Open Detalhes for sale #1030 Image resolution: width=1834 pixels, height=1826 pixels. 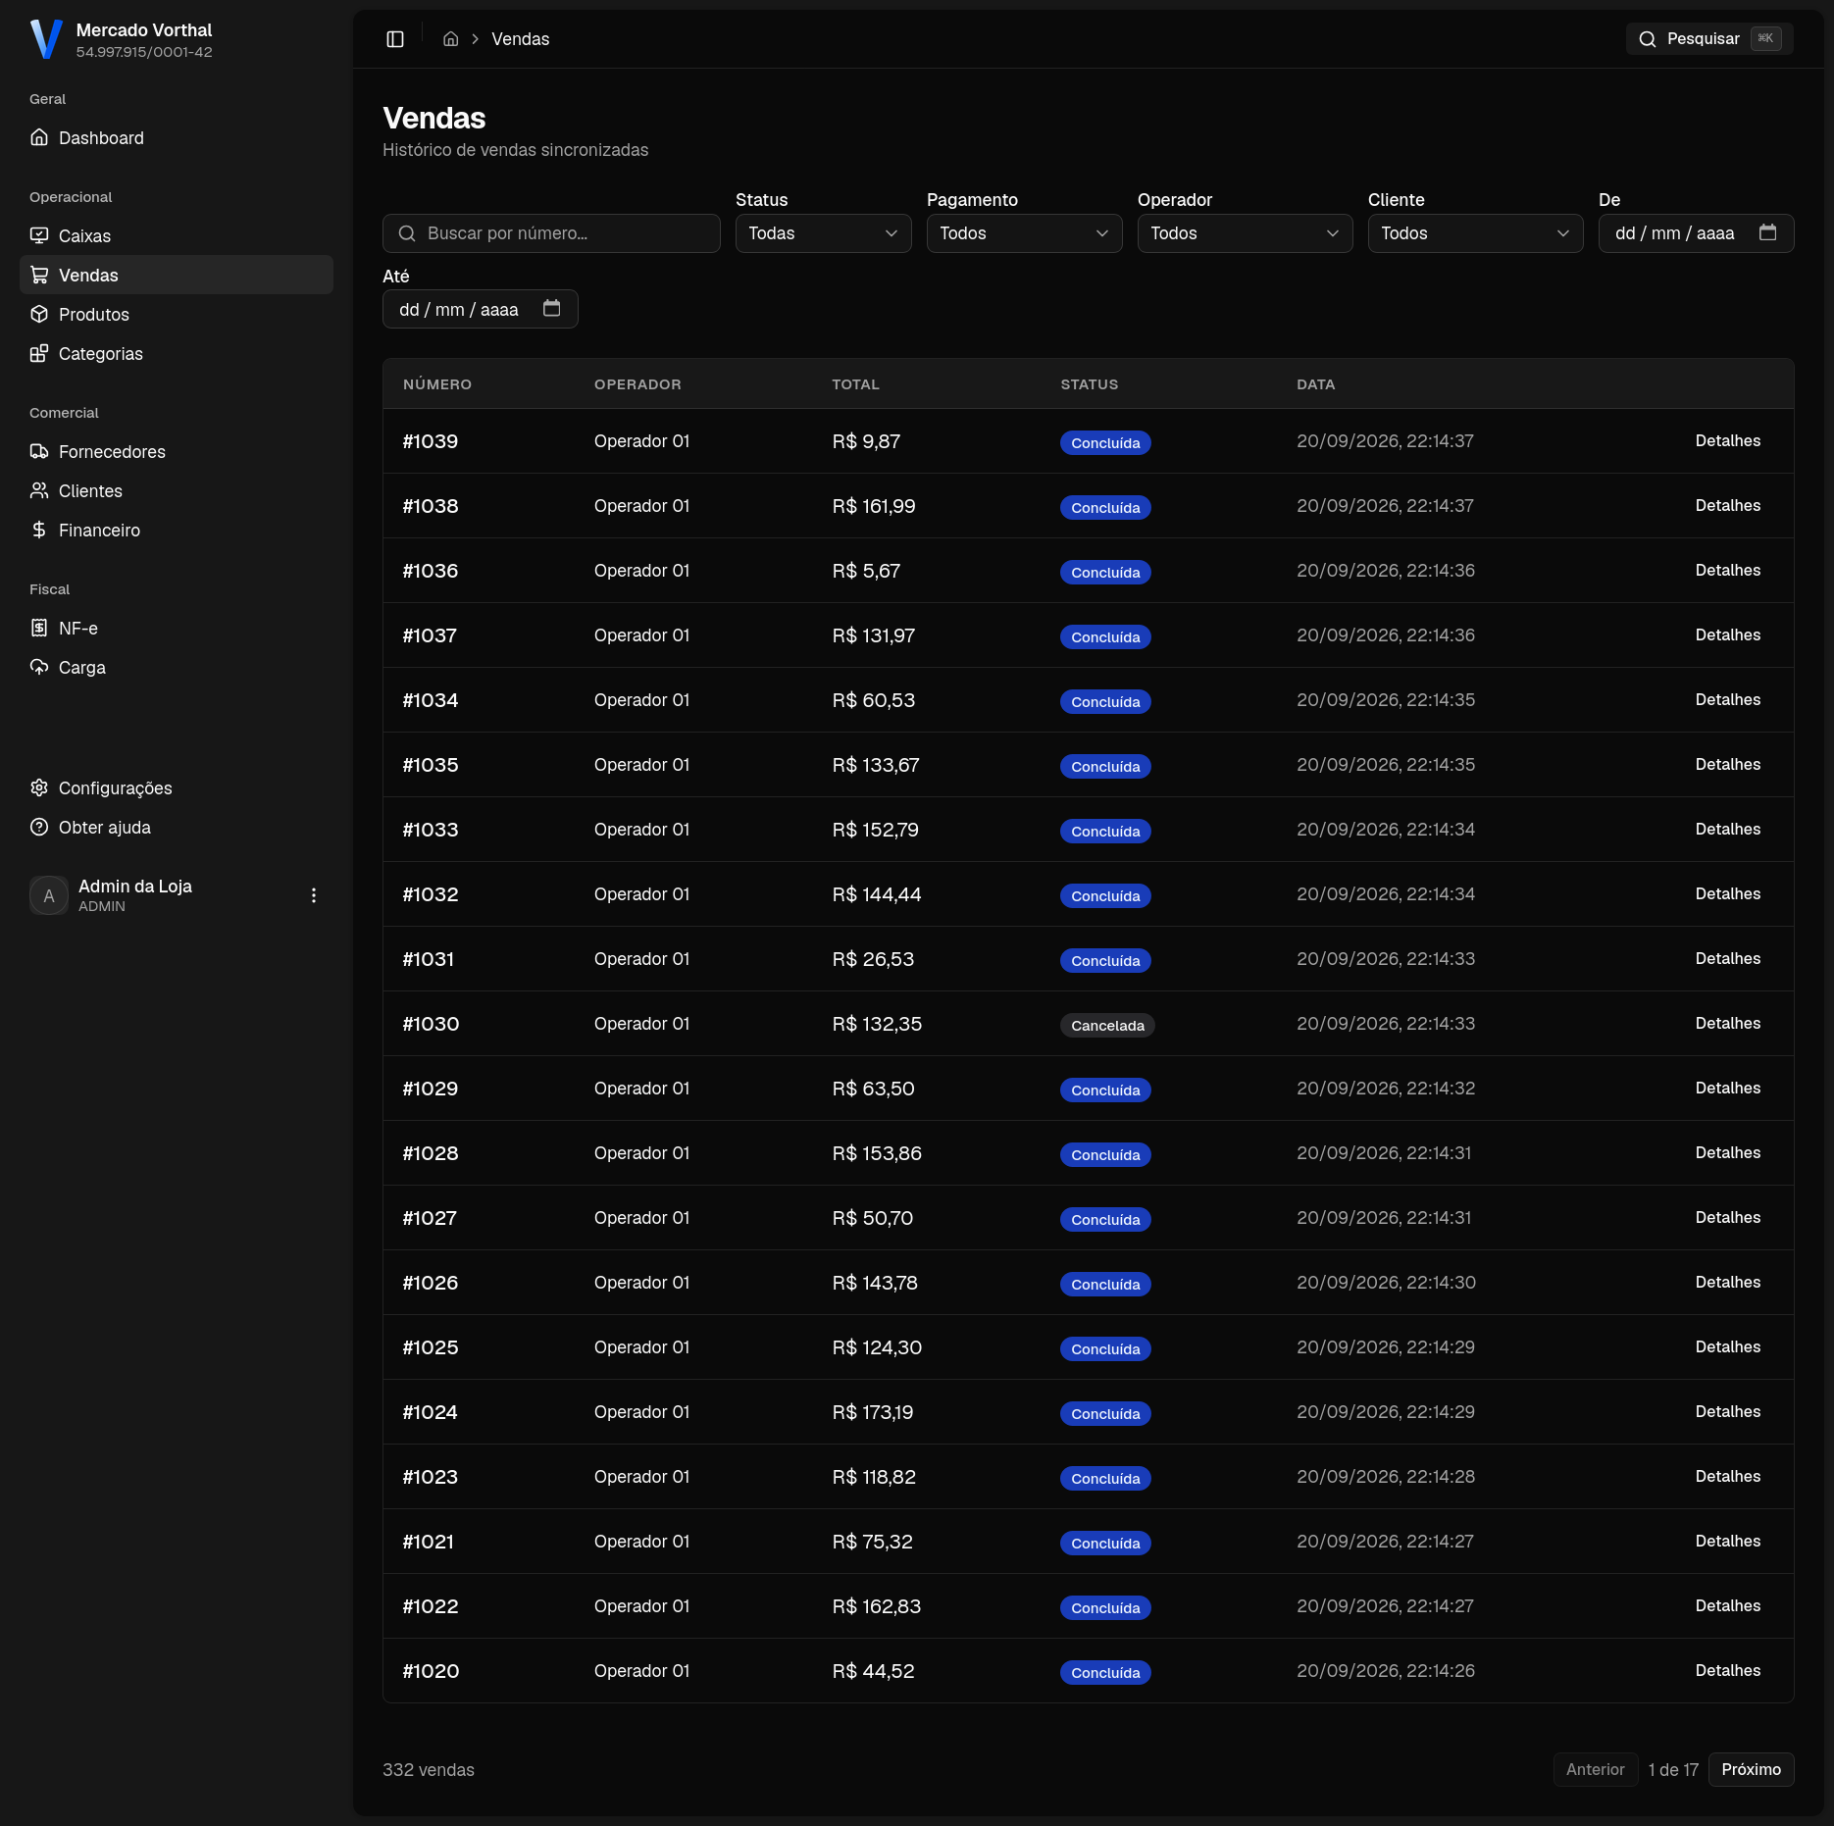tap(1728, 1024)
